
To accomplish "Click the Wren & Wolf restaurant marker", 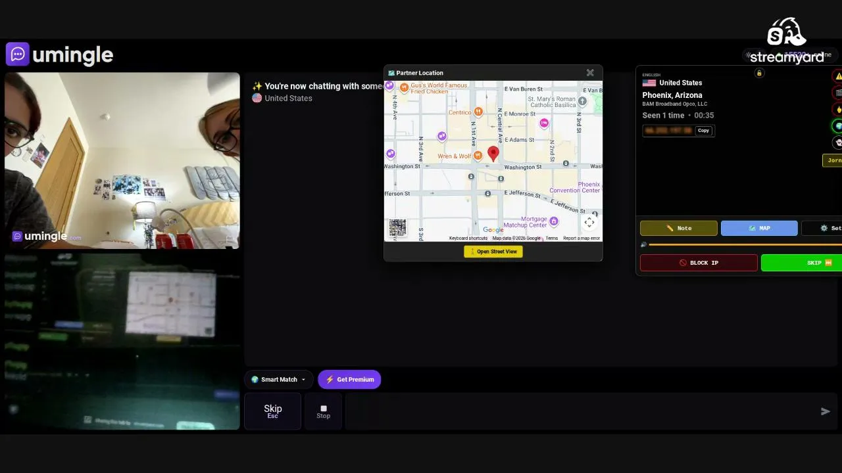I will click(478, 155).
